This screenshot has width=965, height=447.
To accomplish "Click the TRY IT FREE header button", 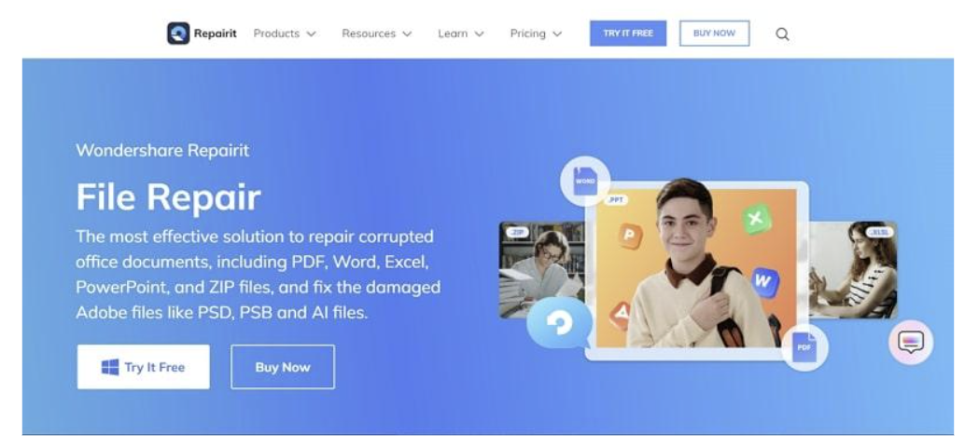I will pos(628,34).
